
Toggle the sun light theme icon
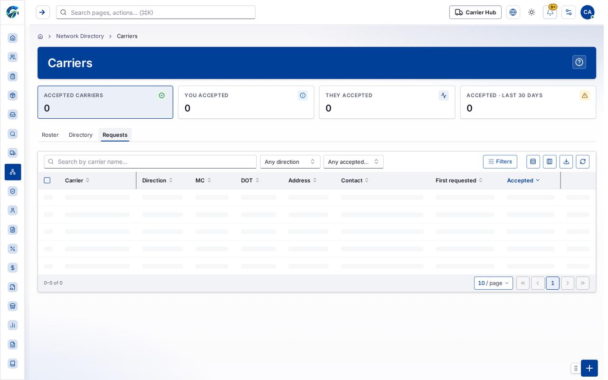(x=532, y=12)
